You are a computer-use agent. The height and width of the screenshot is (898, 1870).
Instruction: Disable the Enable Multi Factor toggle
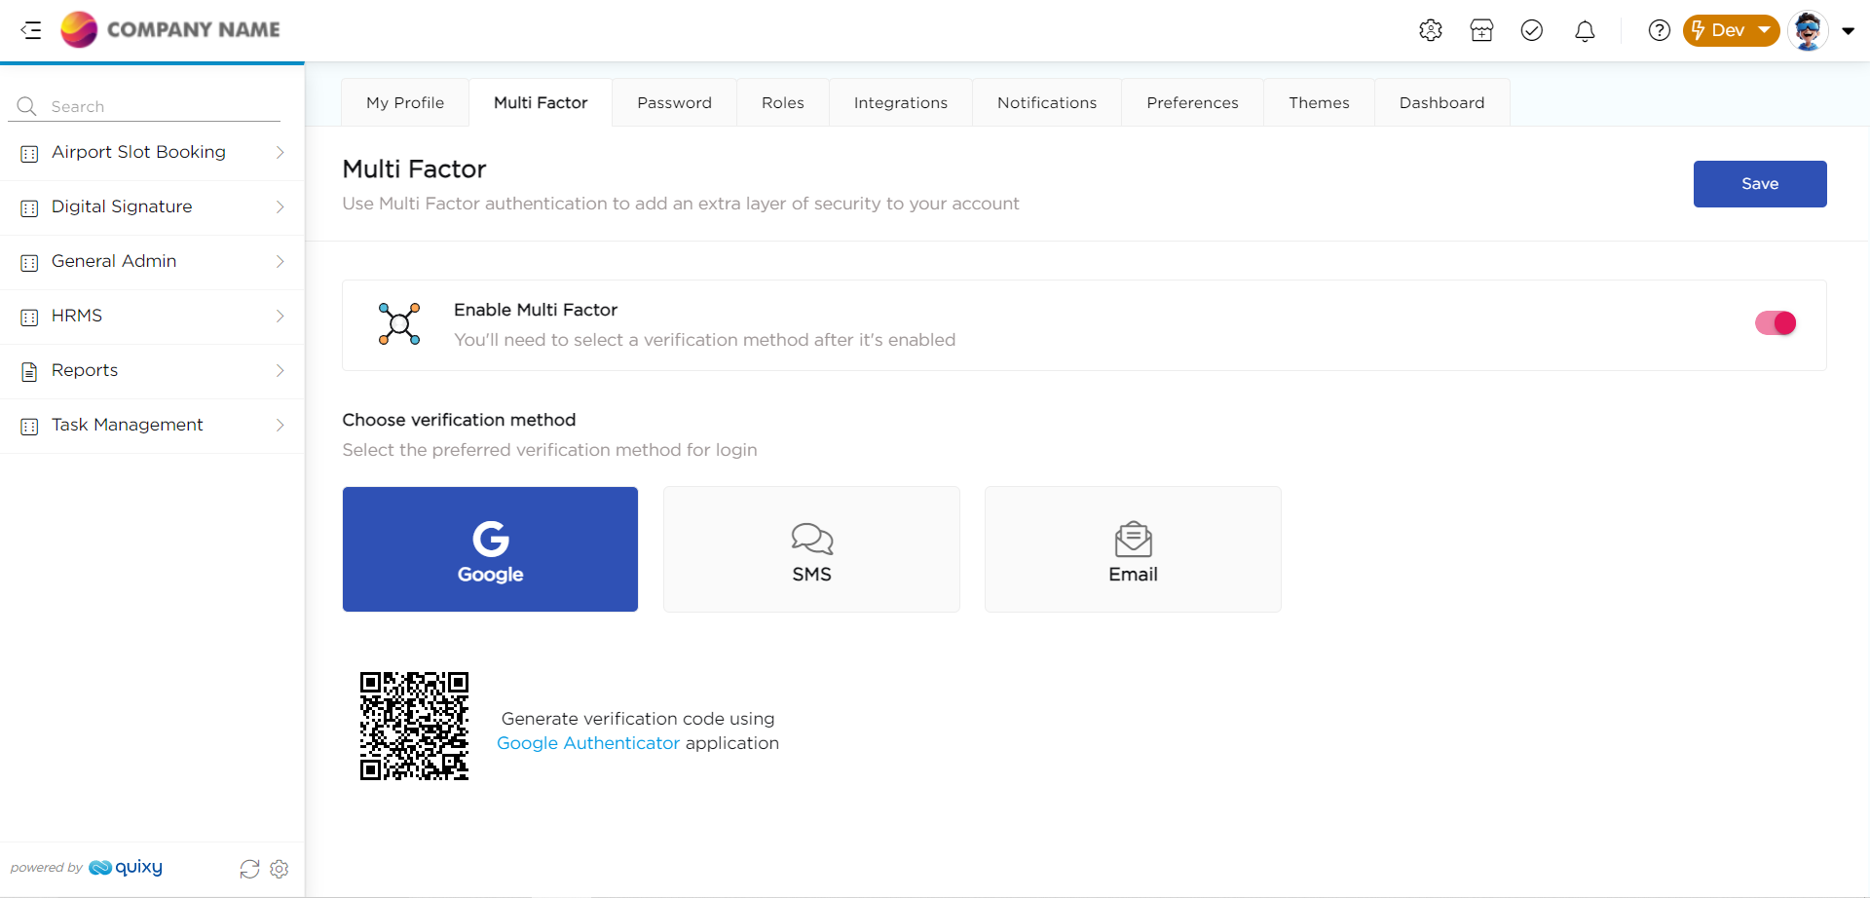point(1775,323)
